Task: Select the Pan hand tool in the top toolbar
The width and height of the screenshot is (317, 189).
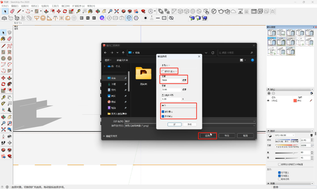Action: pyautogui.click(x=104, y=11)
